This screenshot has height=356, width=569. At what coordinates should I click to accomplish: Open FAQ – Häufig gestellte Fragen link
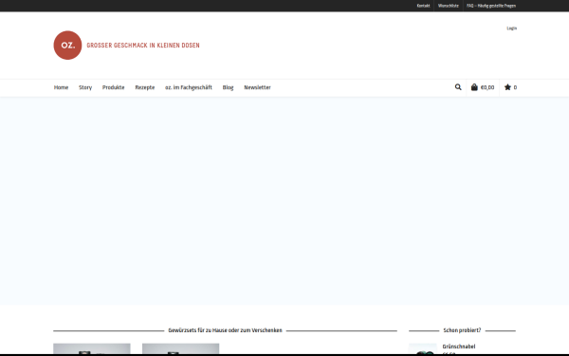(491, 6)
